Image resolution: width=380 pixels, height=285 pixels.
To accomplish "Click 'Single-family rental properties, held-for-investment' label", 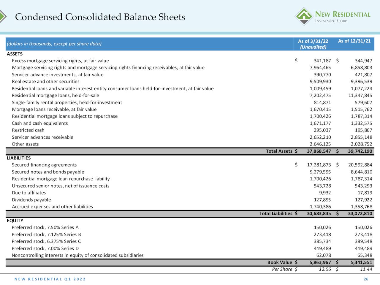I will click(x=67, y=102).
